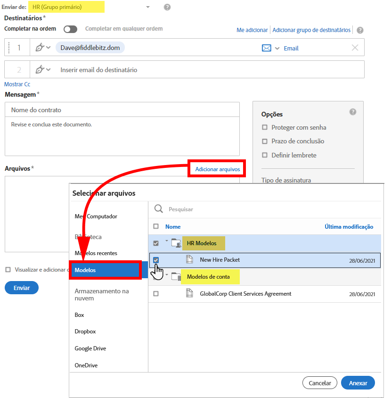Uncheck New Hire Packet checkbox
This screenshot has height=398, width=391.
coord(156,260)
